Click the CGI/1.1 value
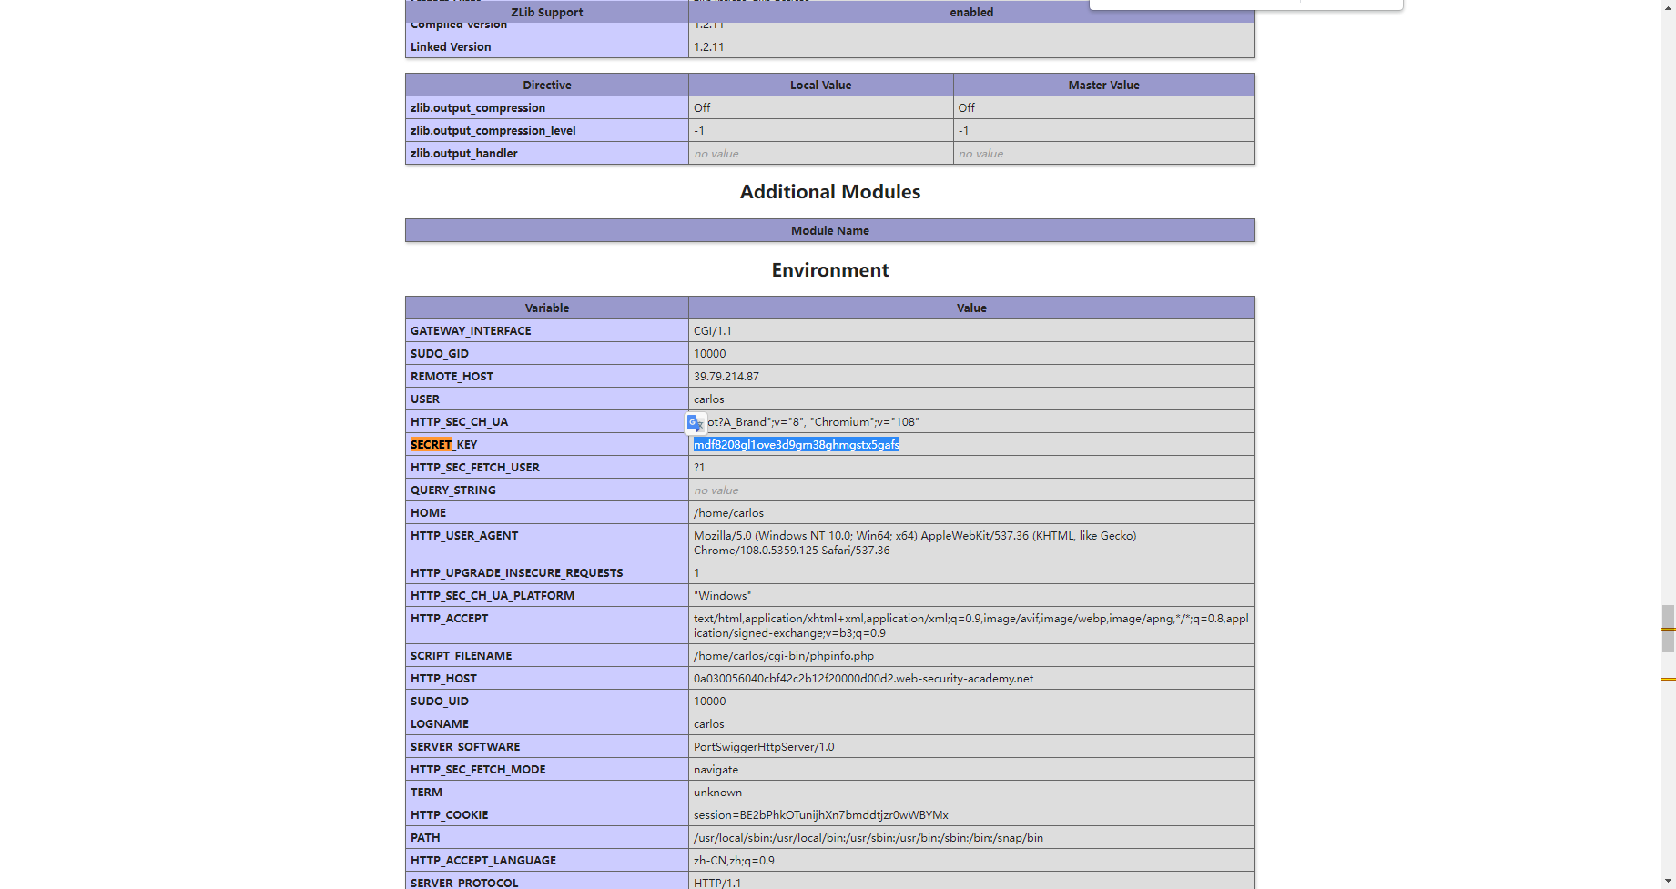The height and width of the screenshot is (889, 1676). tap(713, 331)
